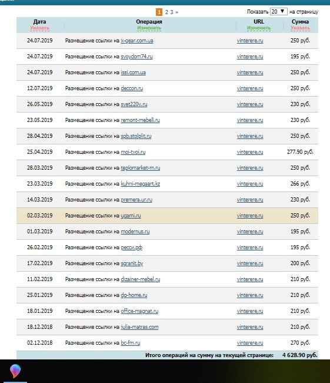The height and width of the screenshot is (383, 330).
Task: Go to page 2 of operations
Action: point(166,12)
